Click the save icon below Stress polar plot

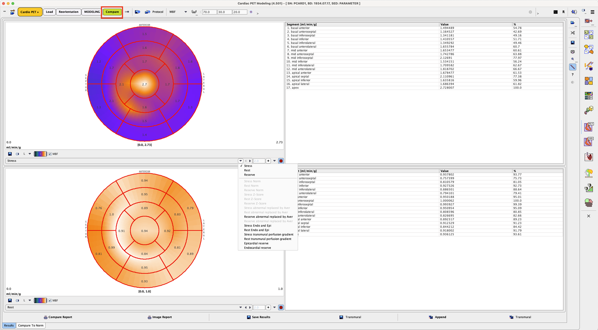pos(10,154)
